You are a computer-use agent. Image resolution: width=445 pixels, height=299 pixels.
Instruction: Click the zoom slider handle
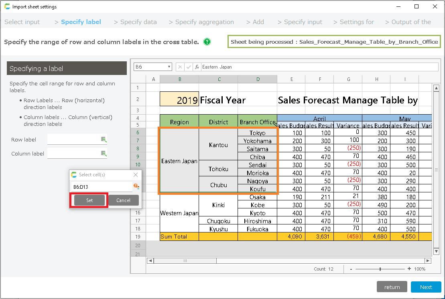(380, 269)
